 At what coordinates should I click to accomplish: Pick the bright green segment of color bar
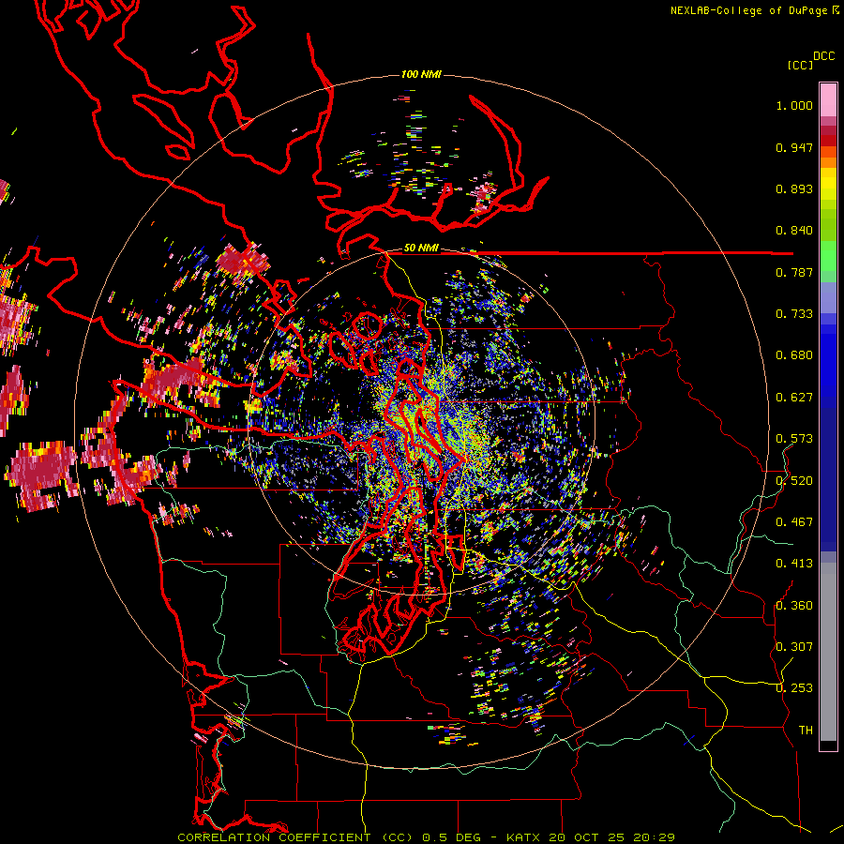[x=828, y=256]
